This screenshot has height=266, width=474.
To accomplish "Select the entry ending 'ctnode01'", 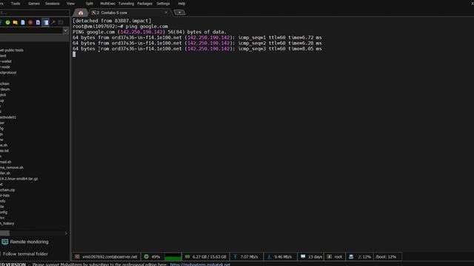I will (x=8, y=117).
